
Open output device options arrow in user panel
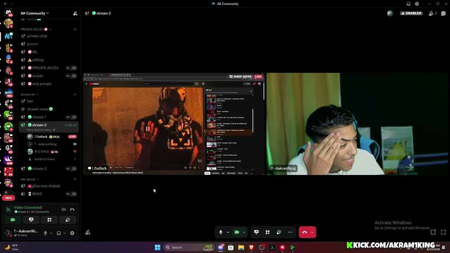(64, 233)
